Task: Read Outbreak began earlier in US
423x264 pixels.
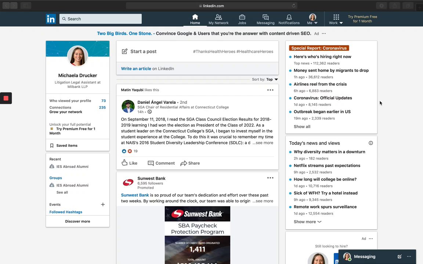Action: 322,111
